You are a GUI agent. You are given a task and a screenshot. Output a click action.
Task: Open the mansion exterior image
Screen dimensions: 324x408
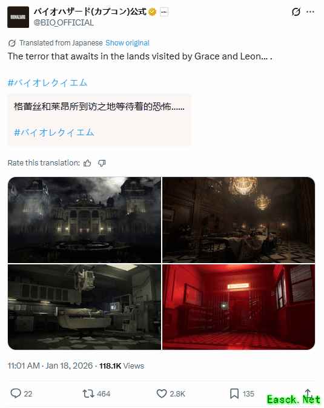[85, 220]
